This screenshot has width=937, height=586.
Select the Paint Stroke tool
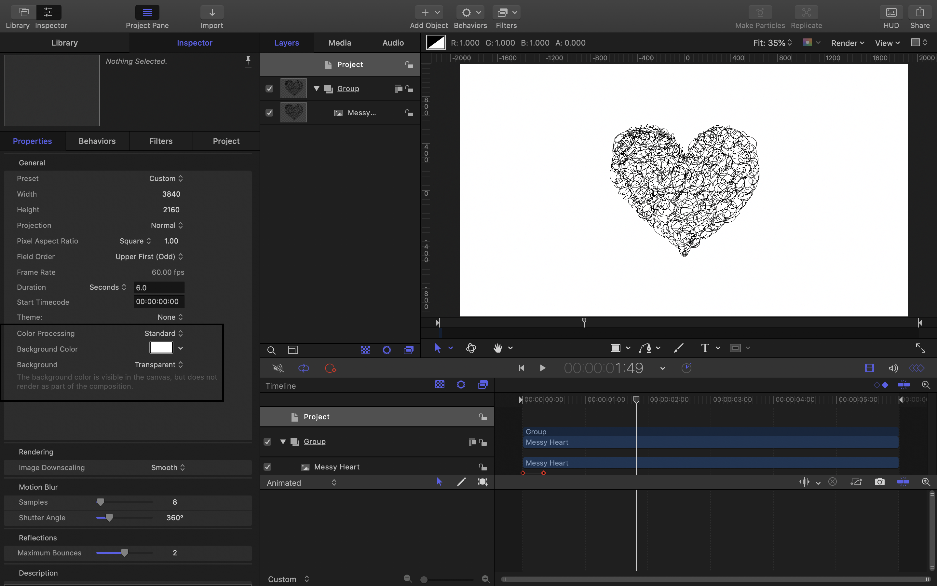pyautogui.click(x=678, y=348)
